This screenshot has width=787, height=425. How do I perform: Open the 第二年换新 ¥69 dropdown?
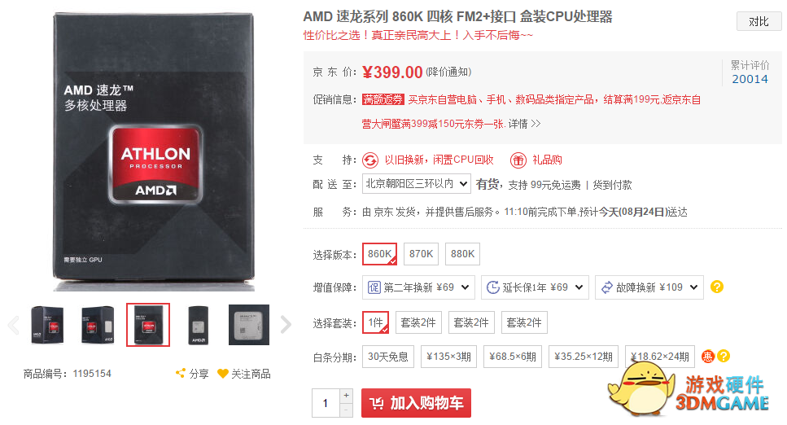click(x=418, y=287)
